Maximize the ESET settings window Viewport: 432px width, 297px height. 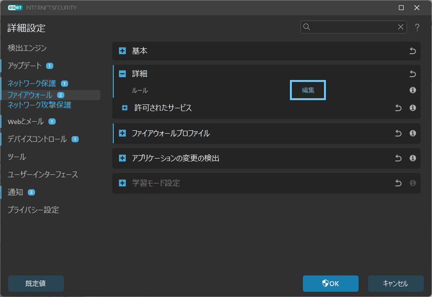401,8
